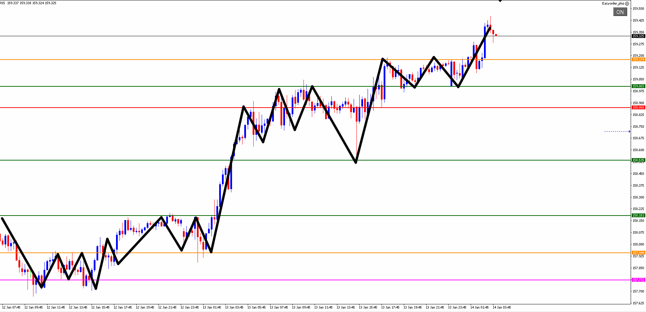Click the 157.625 price scale tick
Viewport: 646px width, 312px height.
(x=638, y=303)
